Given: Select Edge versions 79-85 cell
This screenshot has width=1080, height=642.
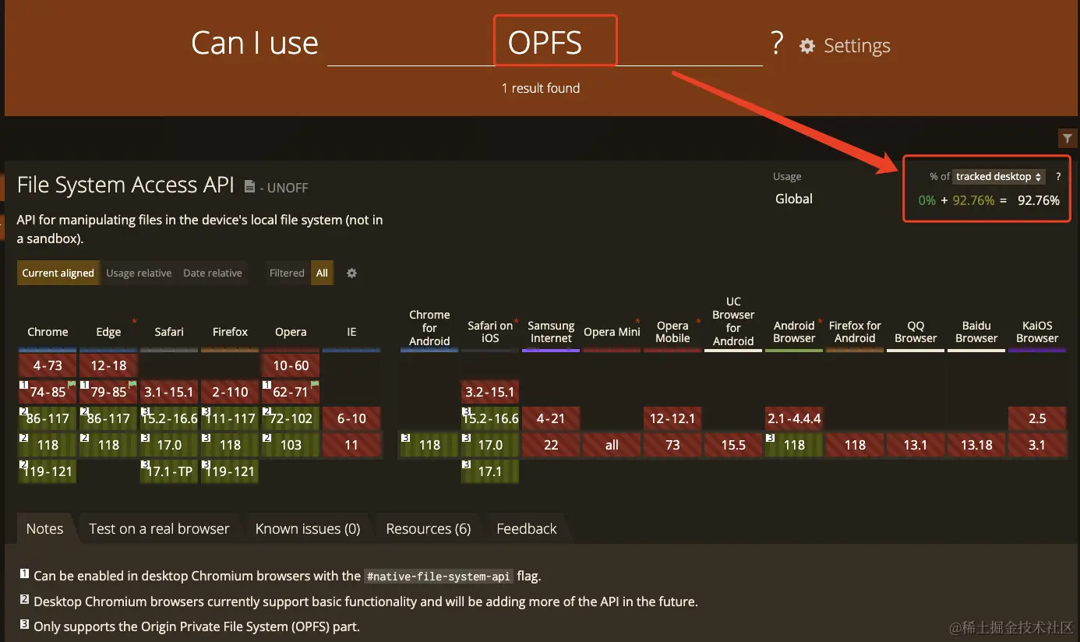Looking at the screenshot, I should coord(108,392).
